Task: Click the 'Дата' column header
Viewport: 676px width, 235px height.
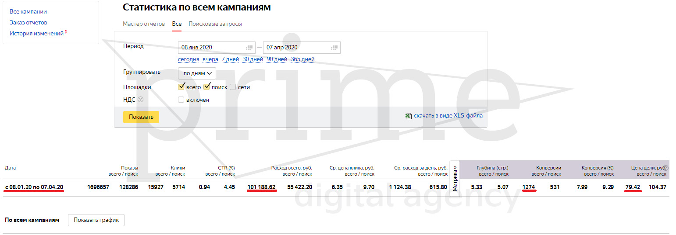Action: (x=10, y=168)
